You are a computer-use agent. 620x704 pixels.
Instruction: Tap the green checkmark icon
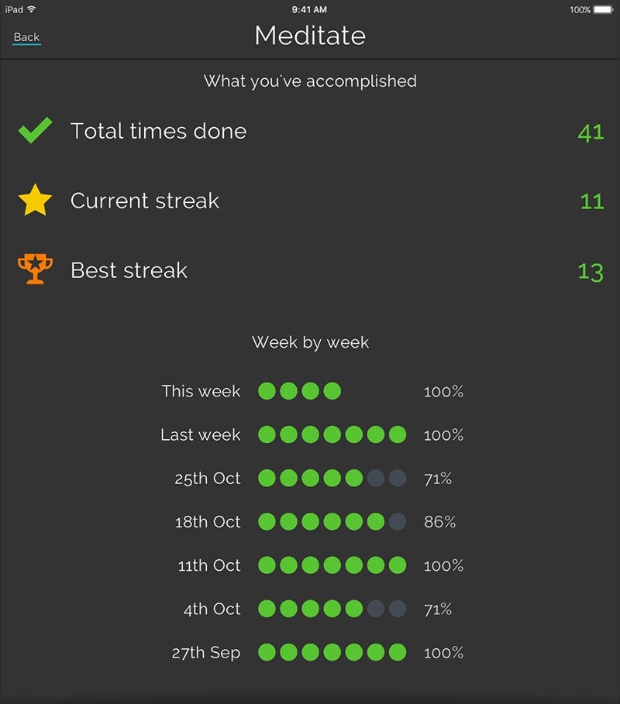(x=36, y=131)
